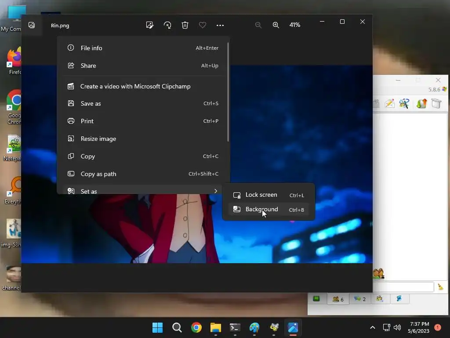The image size is (450, 338).
Task: Open File Explorer from taskbar
Action: [x=215, y=327]
